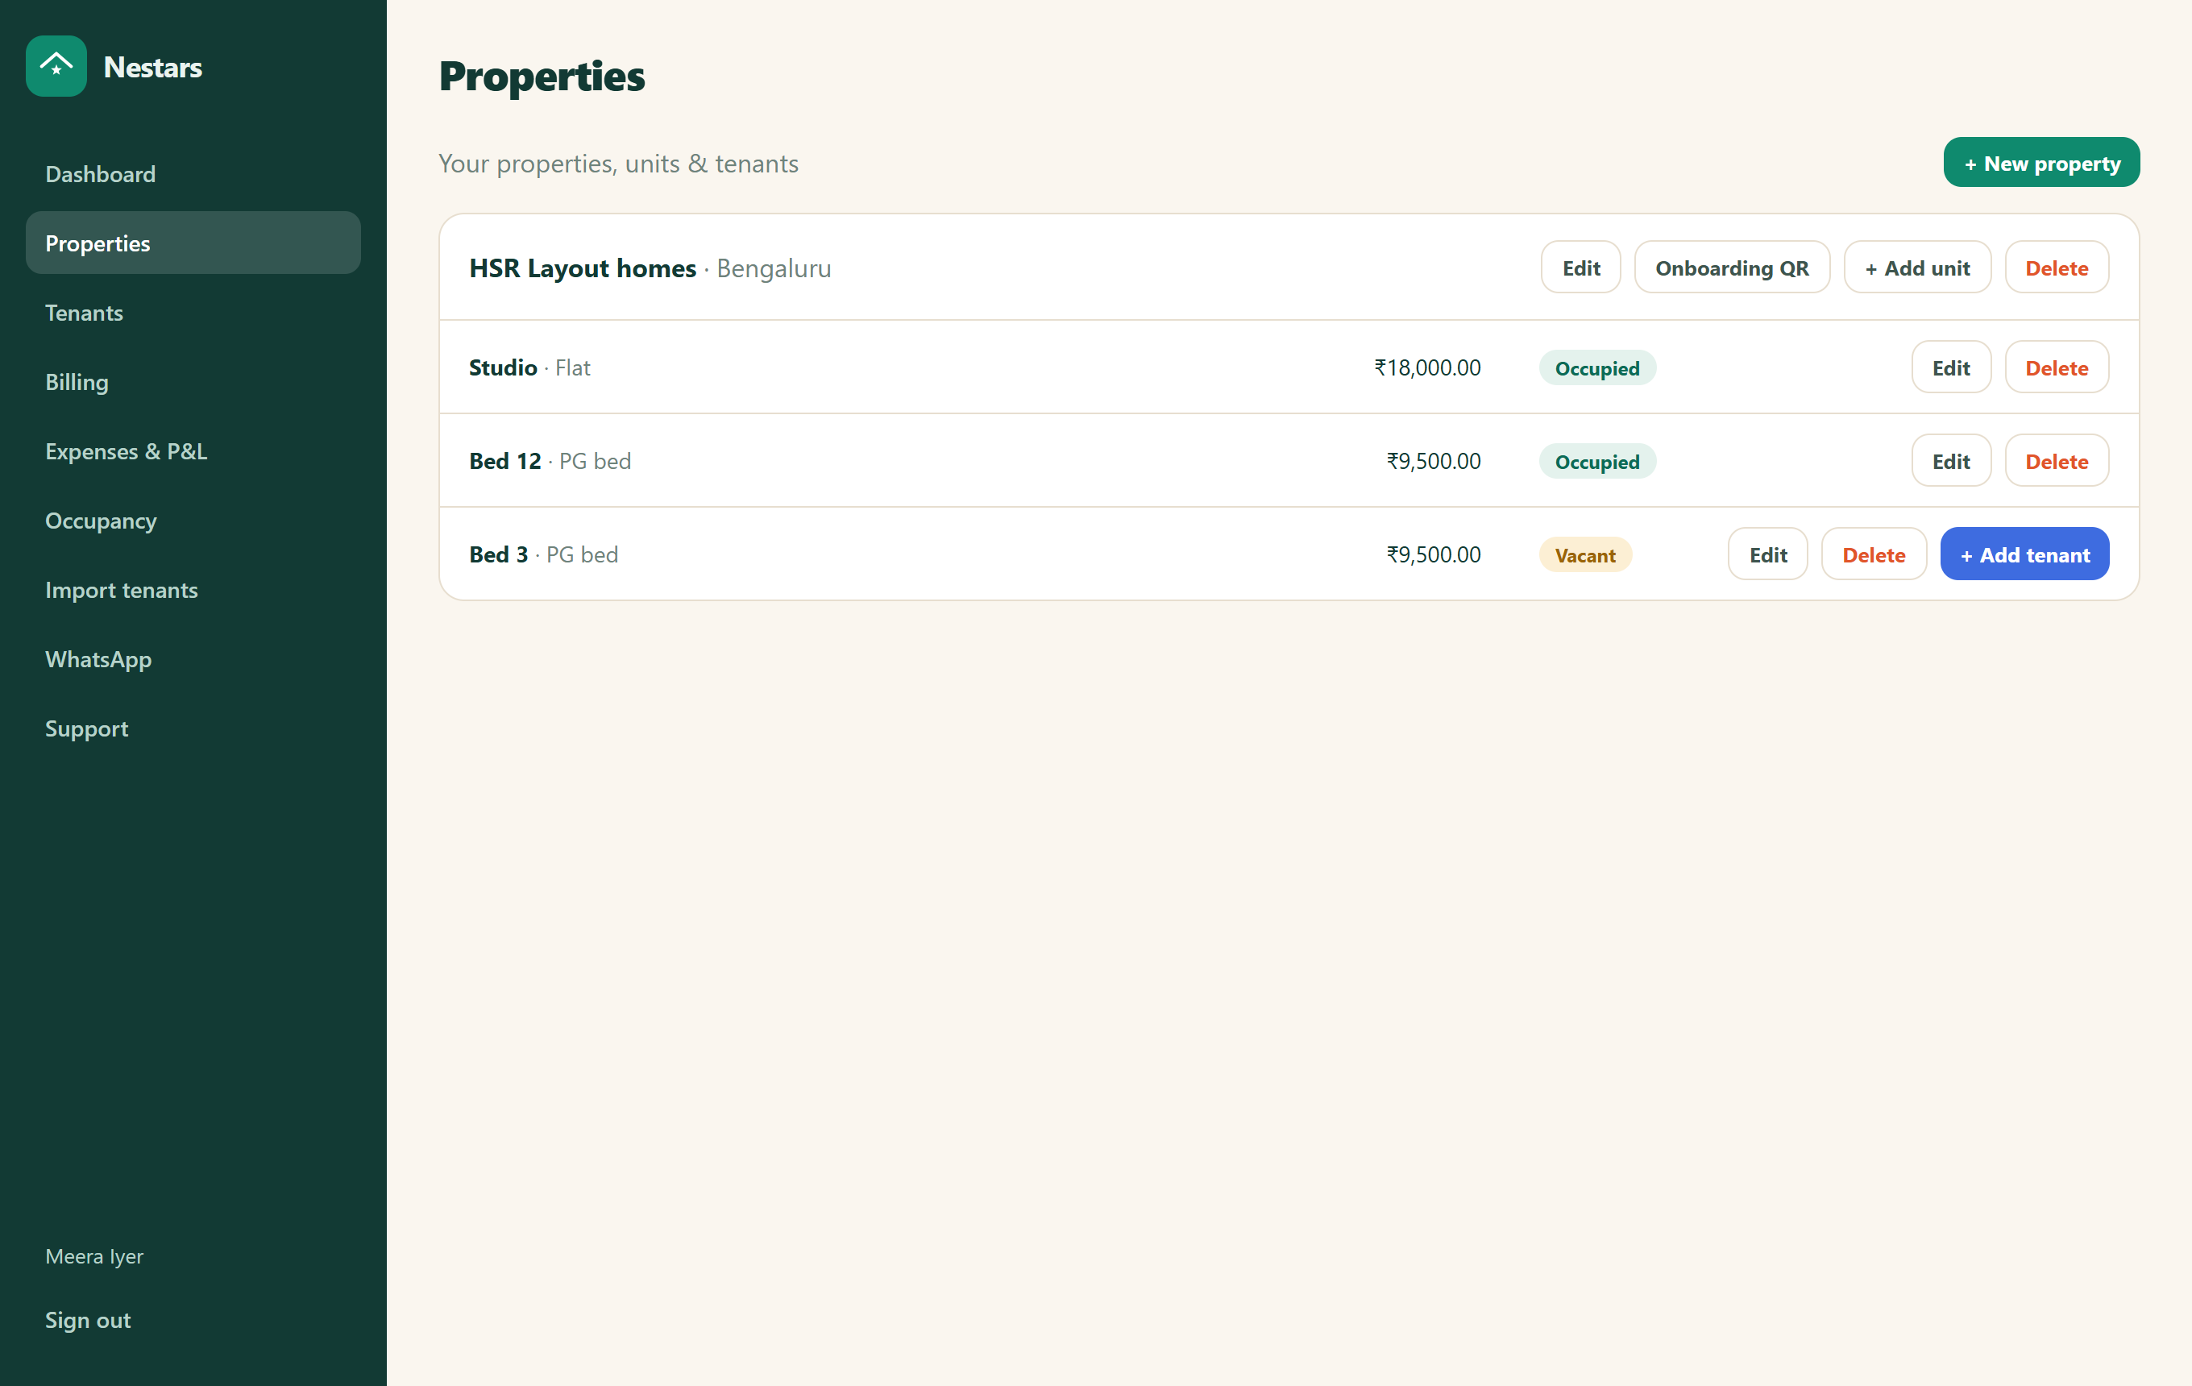Click the Nestars house logo icon
Viewport: 2192px width, 1386px height.
click(56, 66)
